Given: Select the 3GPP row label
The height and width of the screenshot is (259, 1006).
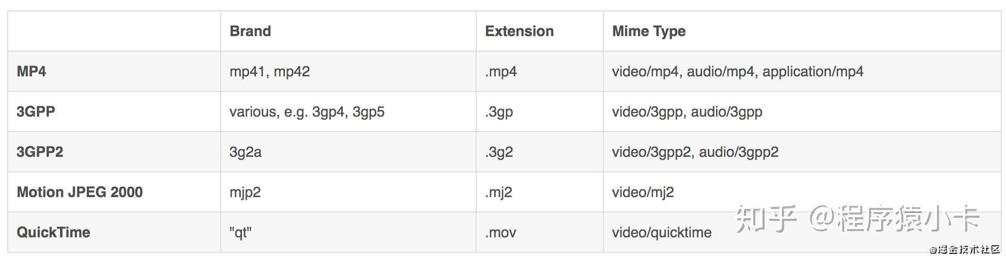Looking at the screenshot, I should click(36, 111).
